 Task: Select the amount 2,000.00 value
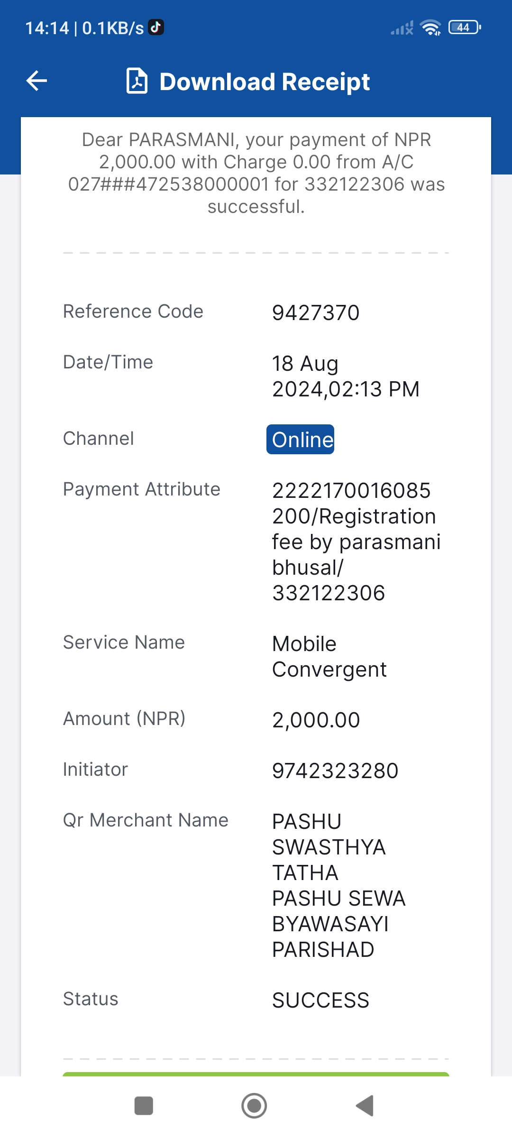(316, 720)
